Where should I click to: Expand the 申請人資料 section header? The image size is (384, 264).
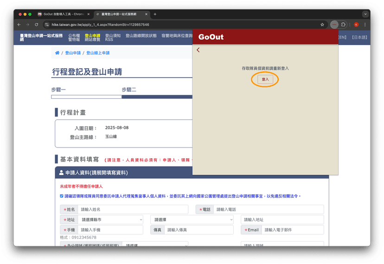192,173
